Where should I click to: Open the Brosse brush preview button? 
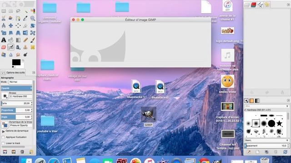pyautogui.click(x=5, y=96)
